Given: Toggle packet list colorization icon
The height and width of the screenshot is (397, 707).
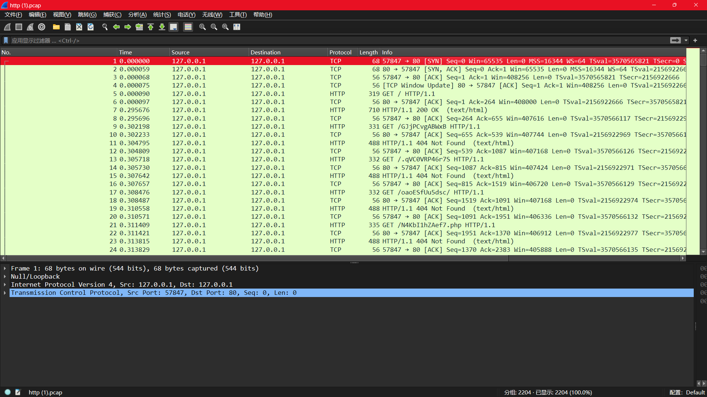Looking at the screenshot, I should (x=188, y=27).
